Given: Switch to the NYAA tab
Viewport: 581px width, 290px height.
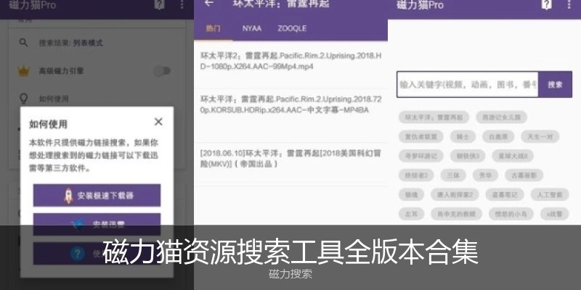Looking at the screenshot, I should click(251, 28).
